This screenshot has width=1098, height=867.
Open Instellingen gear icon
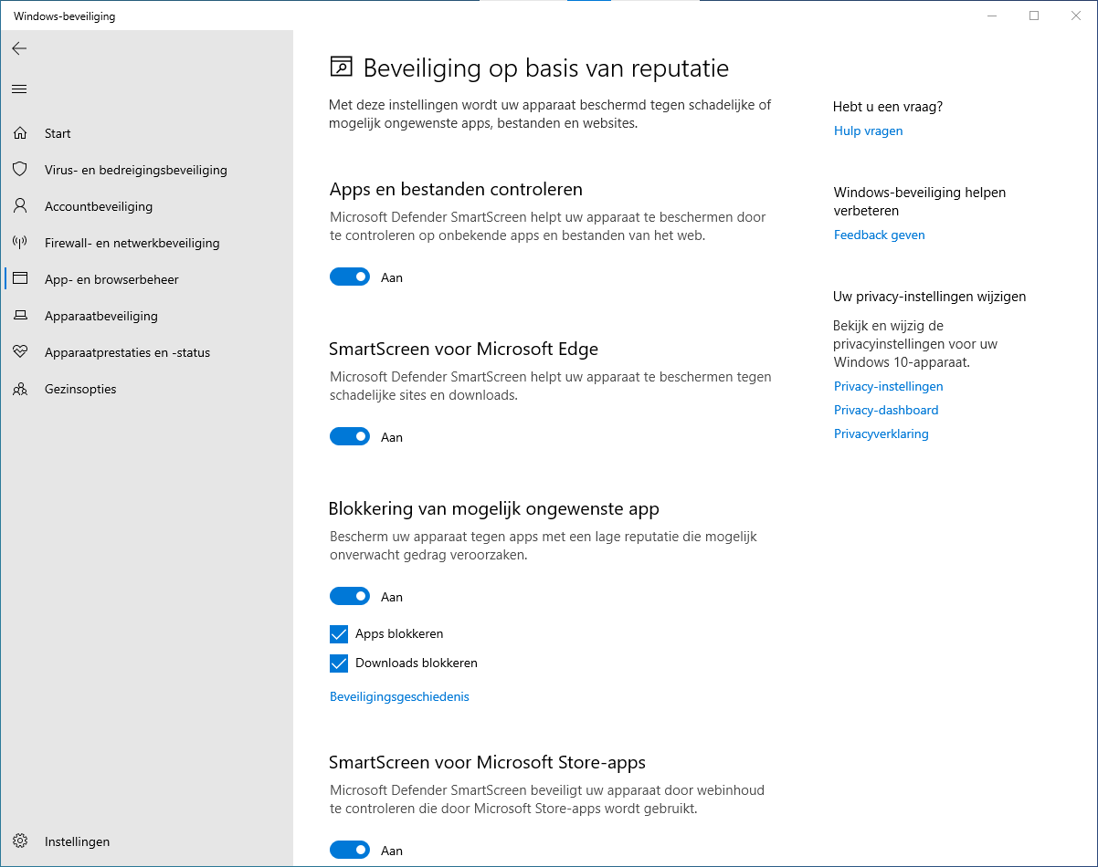(x=20, y=841)
